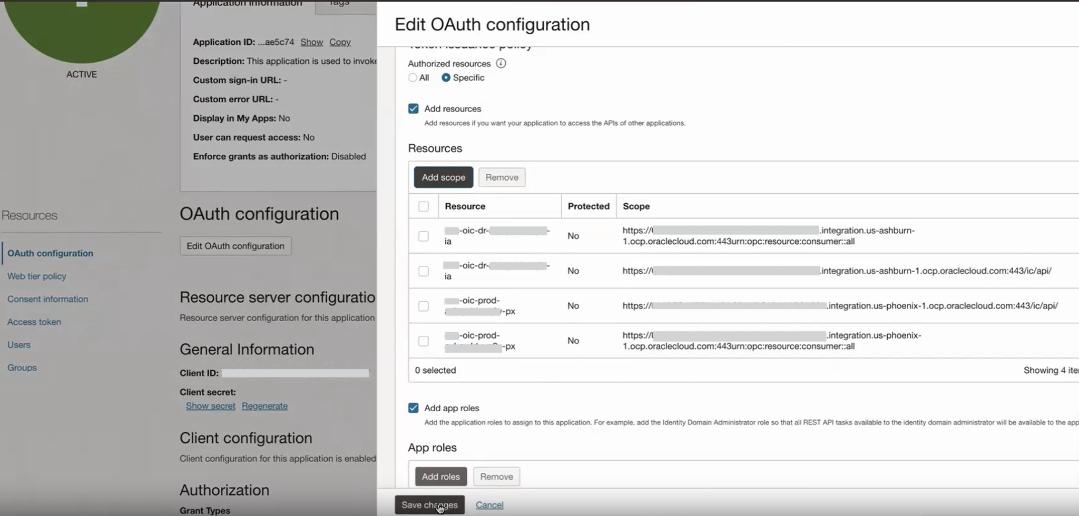The image size is (1079, 516).
Task: Uncheck the "Add resources" checkbox
Action: pos(413,108)
